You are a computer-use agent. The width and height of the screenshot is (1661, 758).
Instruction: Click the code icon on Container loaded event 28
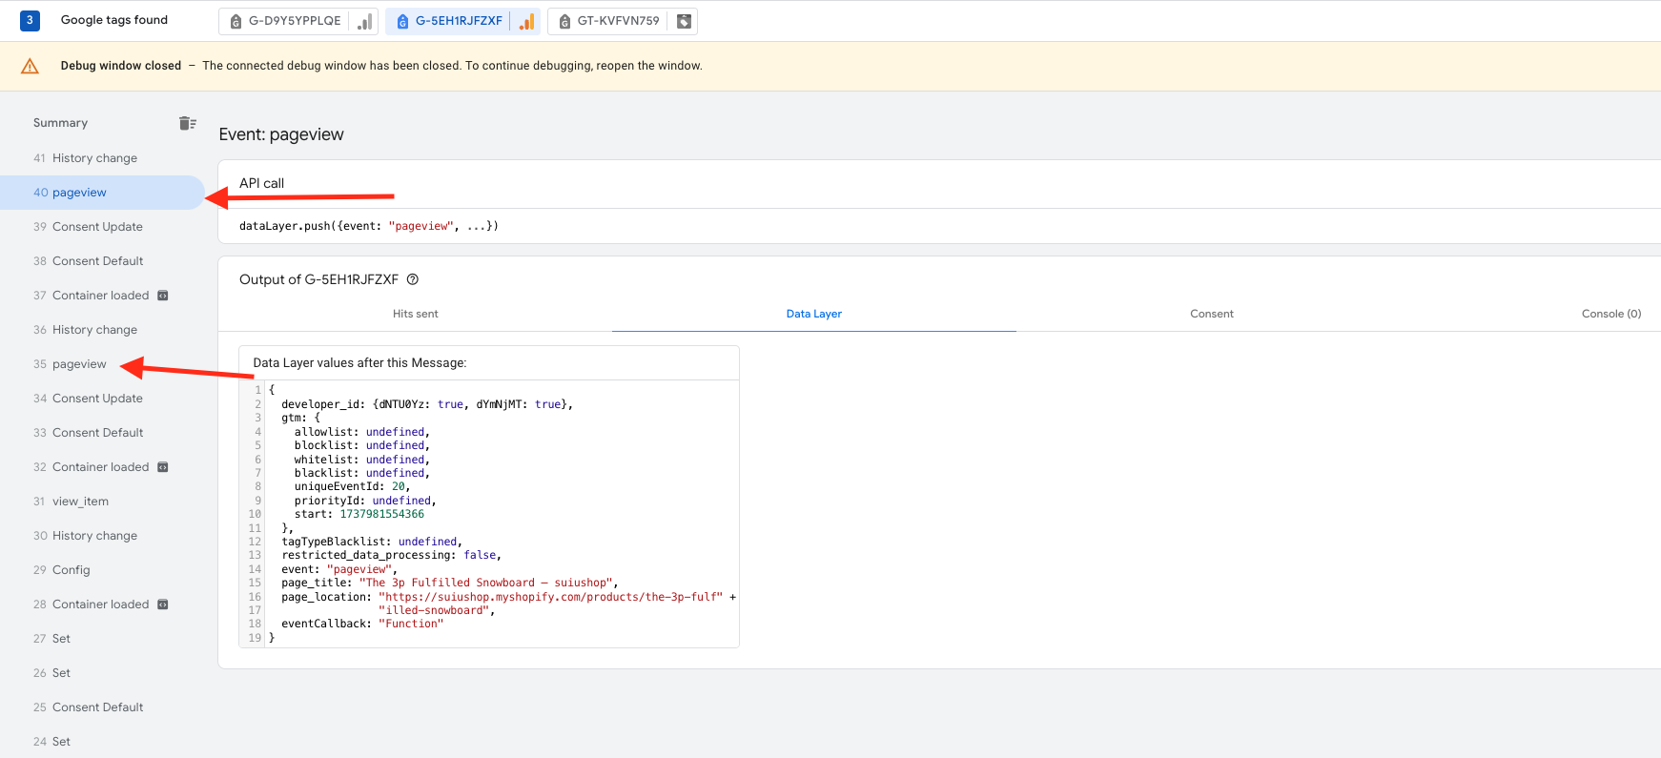pos(163,604)
